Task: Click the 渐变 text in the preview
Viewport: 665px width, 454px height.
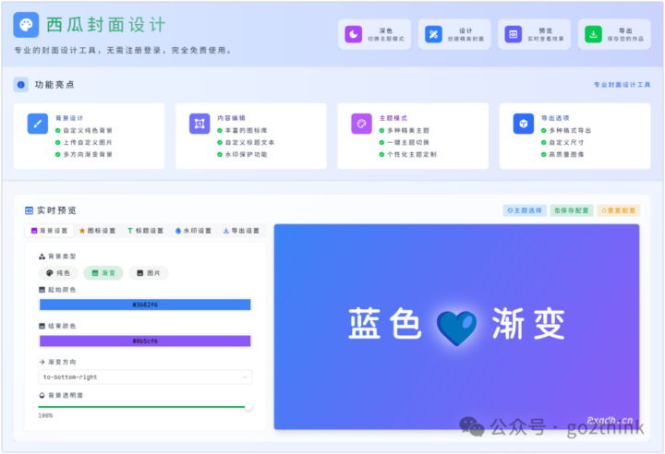Action: (x=528, y=324)
